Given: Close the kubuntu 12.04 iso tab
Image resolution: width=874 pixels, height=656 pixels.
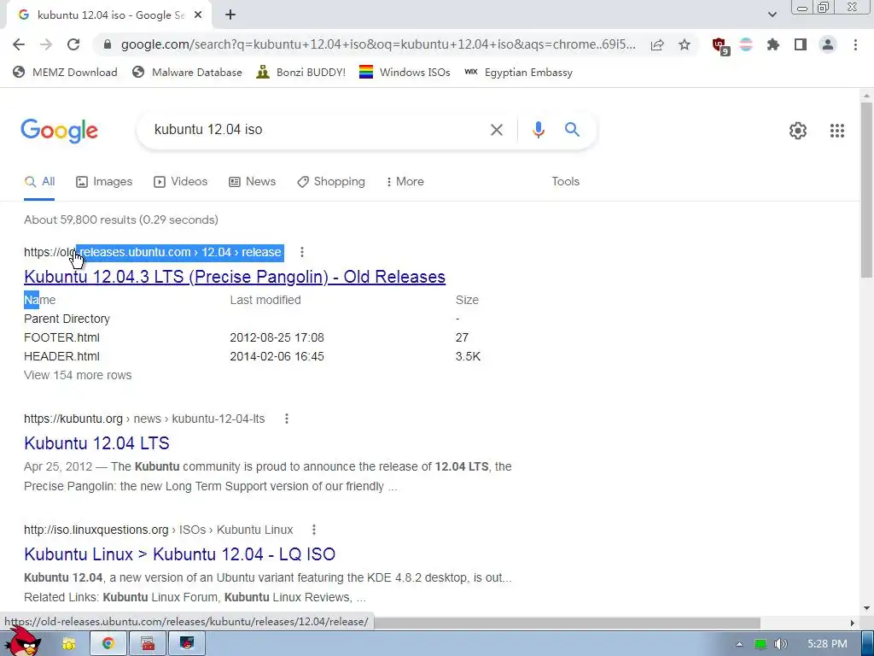Looking at the screenshot, I should click(x=198, y=15).
